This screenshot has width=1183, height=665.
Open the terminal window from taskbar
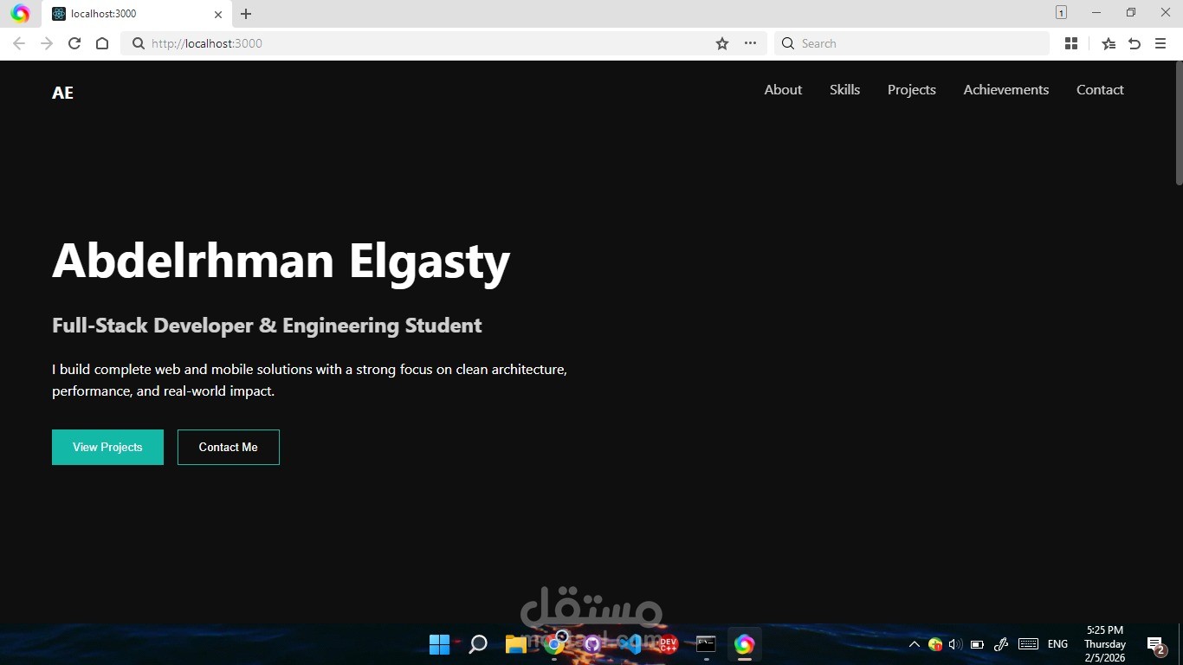[706, 644]
